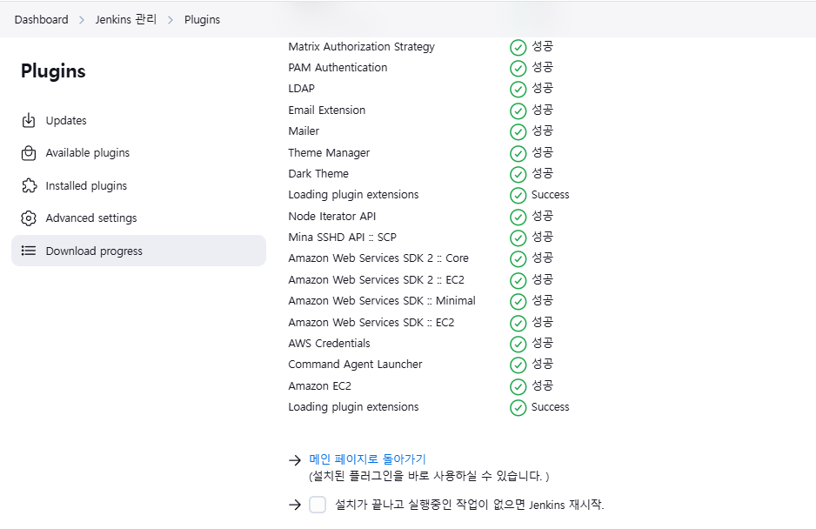Click Amazon Web Services SDK :: Minimal text

(x=382, y=301)
